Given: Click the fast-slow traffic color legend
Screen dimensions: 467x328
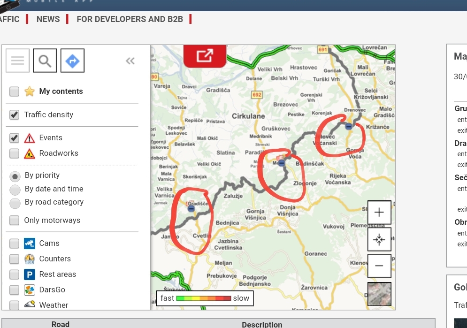Looking at the screenshot, I should click(205, 298).
